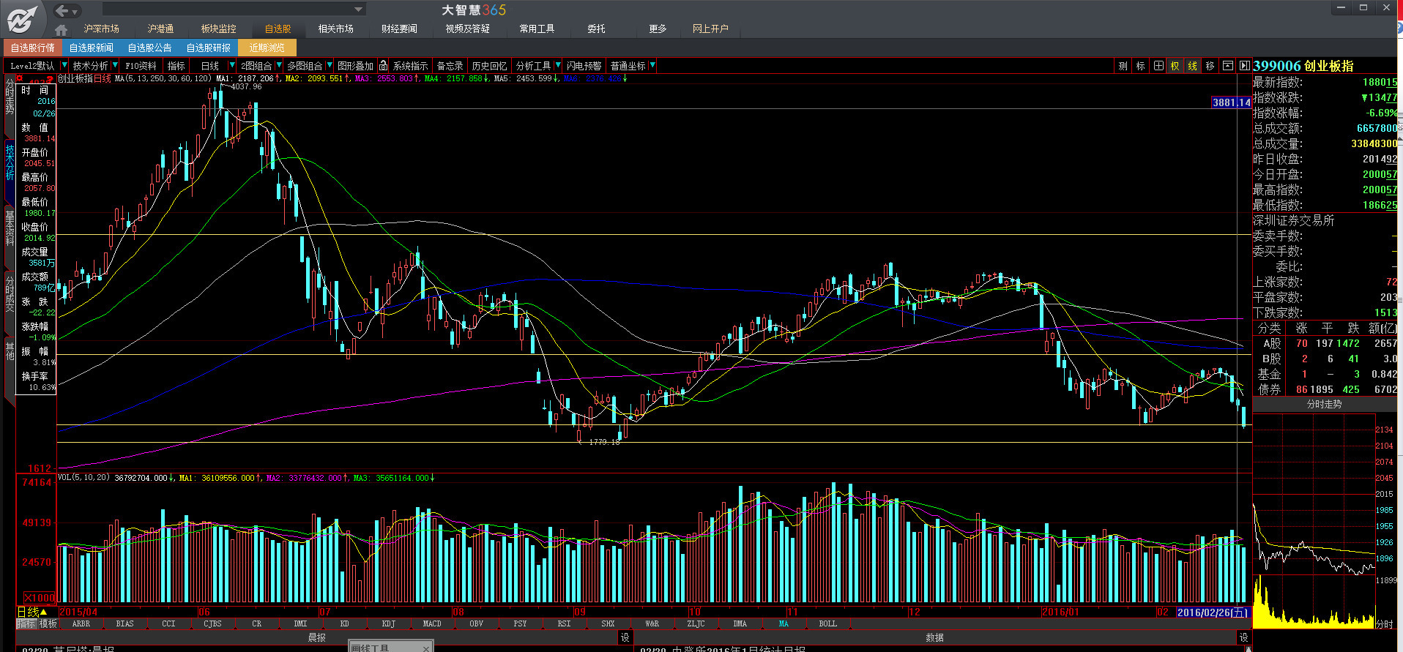
Task: Select the KDJ indicator tab
Action: point(388,624)
